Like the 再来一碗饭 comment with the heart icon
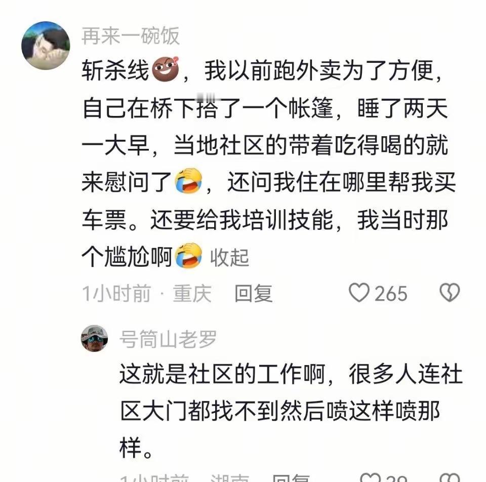Image resolution: width=486 pixels, height=482 pixels. pos(359,293)
